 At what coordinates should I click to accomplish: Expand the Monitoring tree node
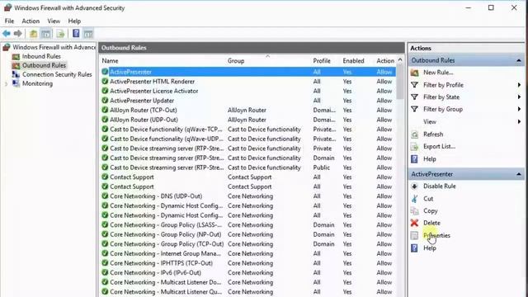[6, 84]
